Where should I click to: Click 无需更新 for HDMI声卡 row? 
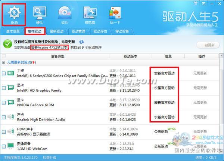click(200, 131)
